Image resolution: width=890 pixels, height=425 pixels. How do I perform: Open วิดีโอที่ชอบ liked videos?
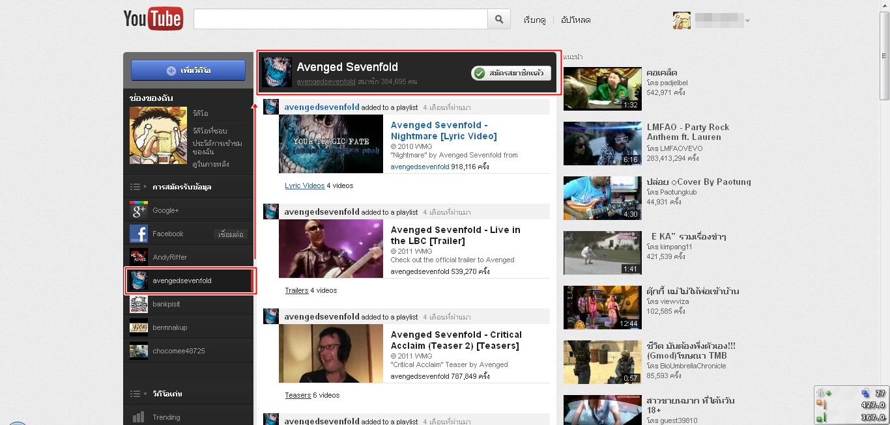209,131
